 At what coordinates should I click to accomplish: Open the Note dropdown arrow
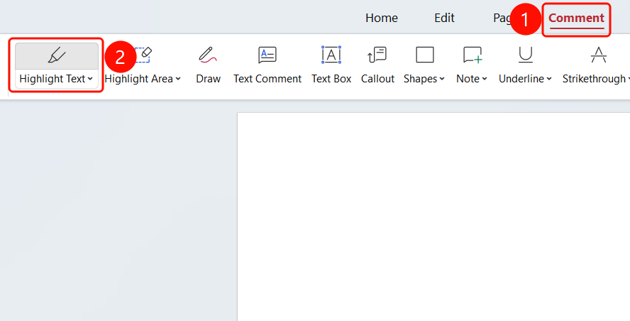pyautogui.click(x=485, y=79)
